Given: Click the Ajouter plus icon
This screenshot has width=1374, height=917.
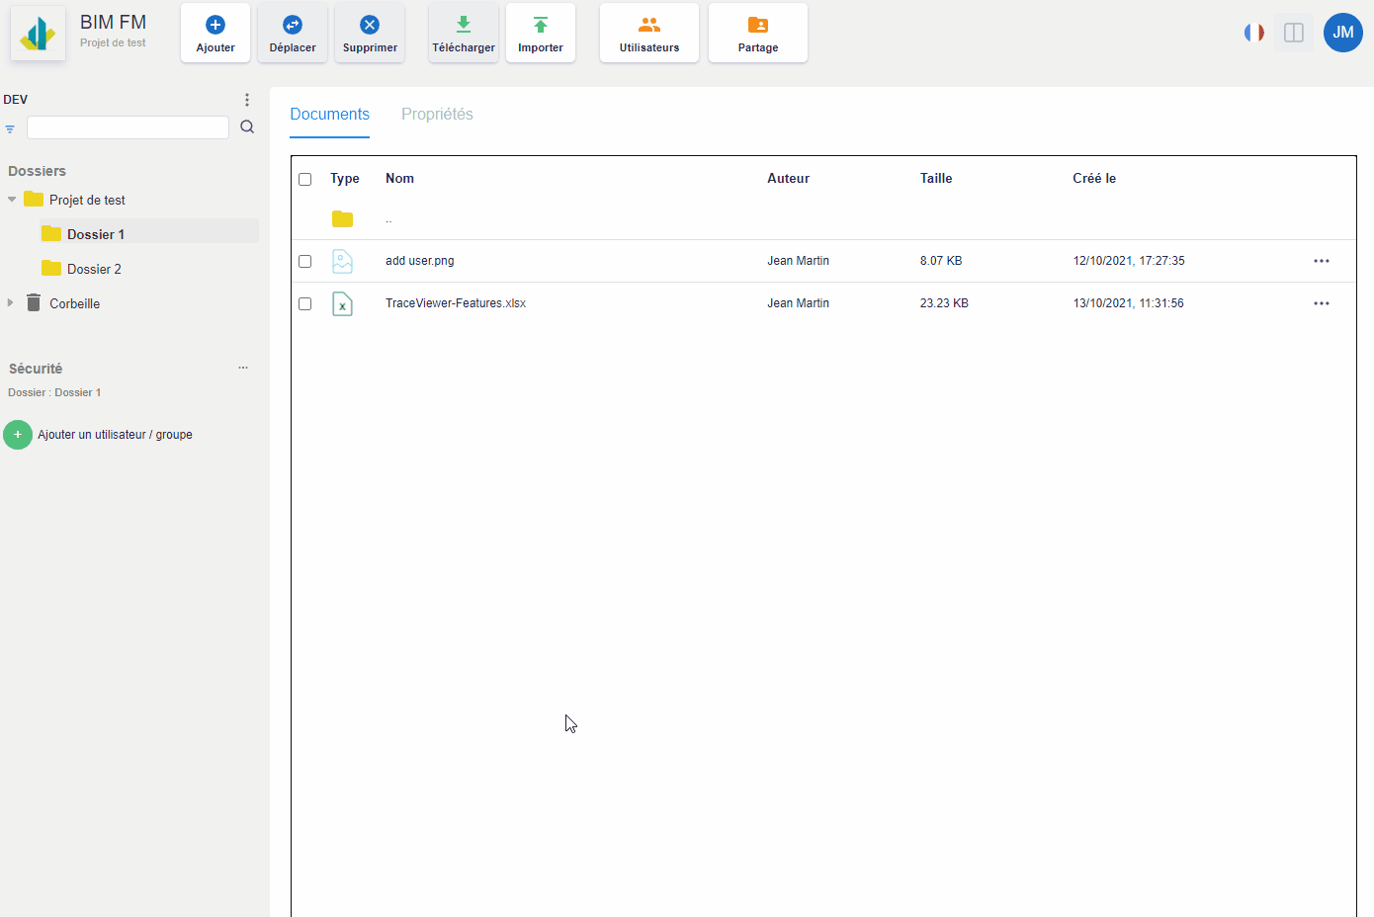Looking at the screenshot, I should point(215,25).
